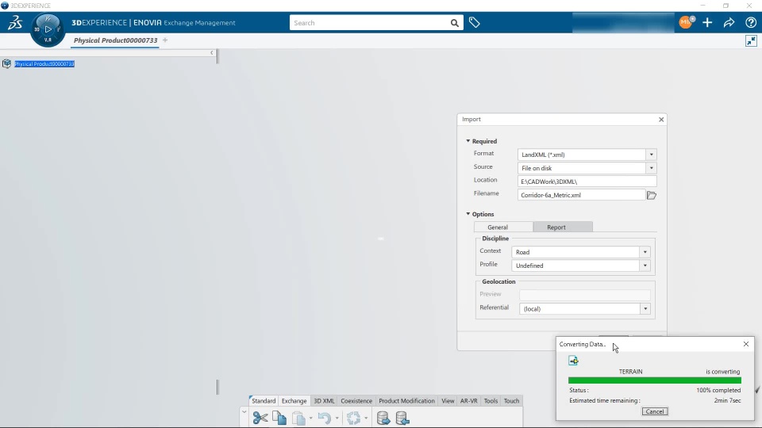The width and height of the screenshot is (762, 428).
Task: Select the Physical Product00000733 document tab
Action: 116,40
